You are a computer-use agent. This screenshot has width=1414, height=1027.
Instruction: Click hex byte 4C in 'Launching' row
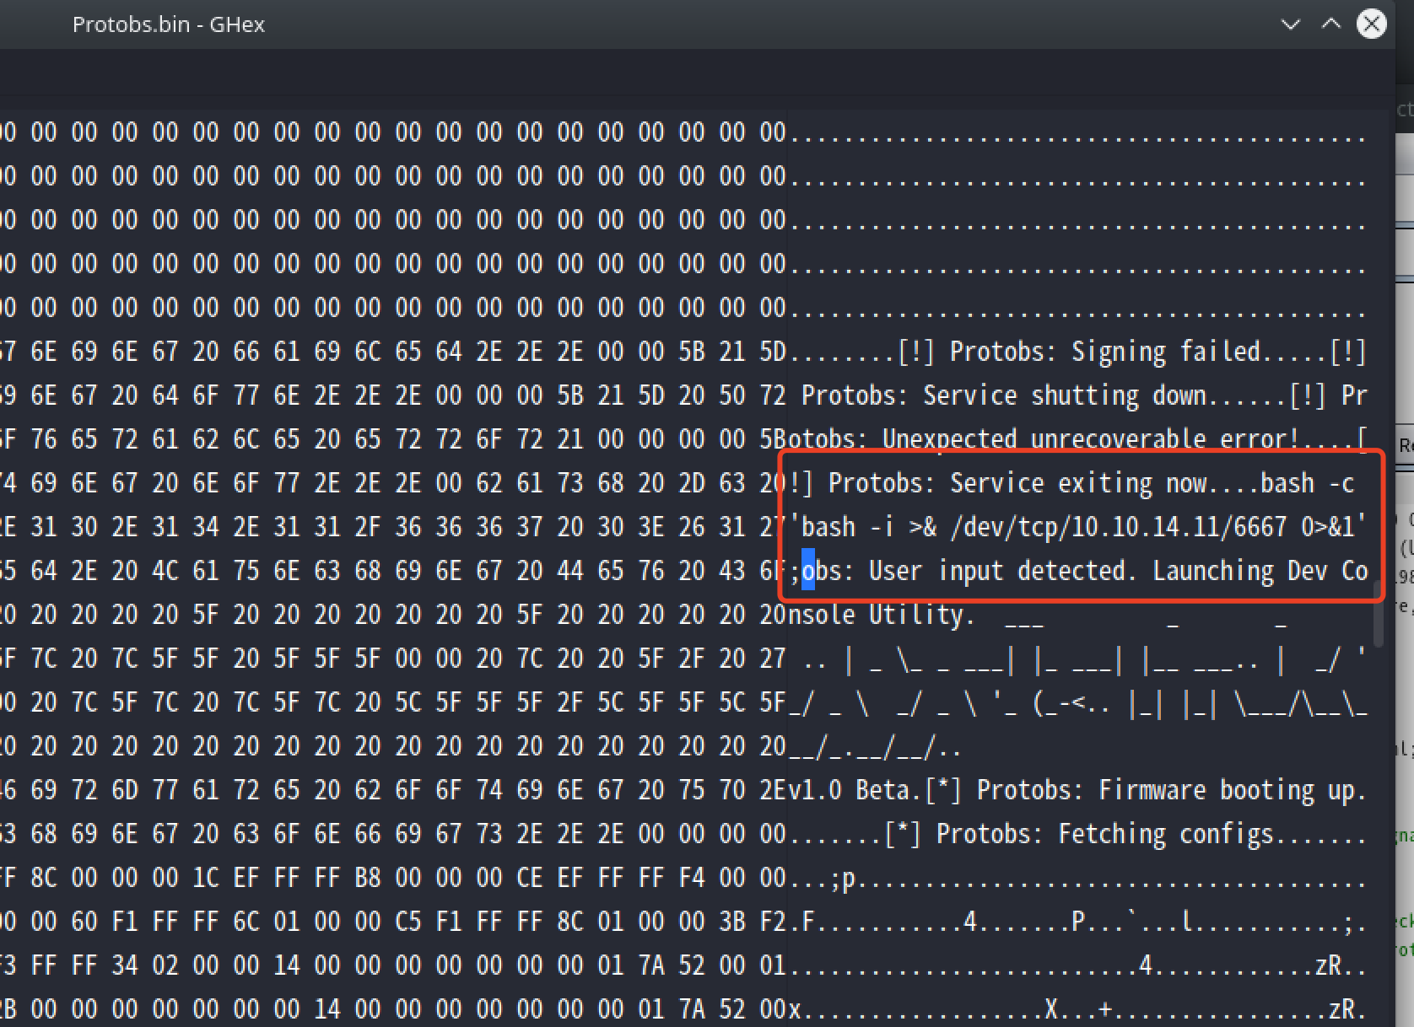(165, 571)
